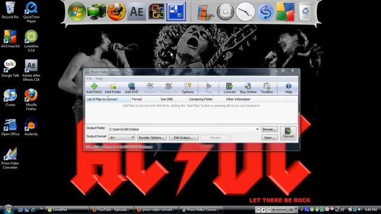The width and height of the screenshot is (381, 214).
Task: Click the Encoder Options... button
Action: coord(152,137)
